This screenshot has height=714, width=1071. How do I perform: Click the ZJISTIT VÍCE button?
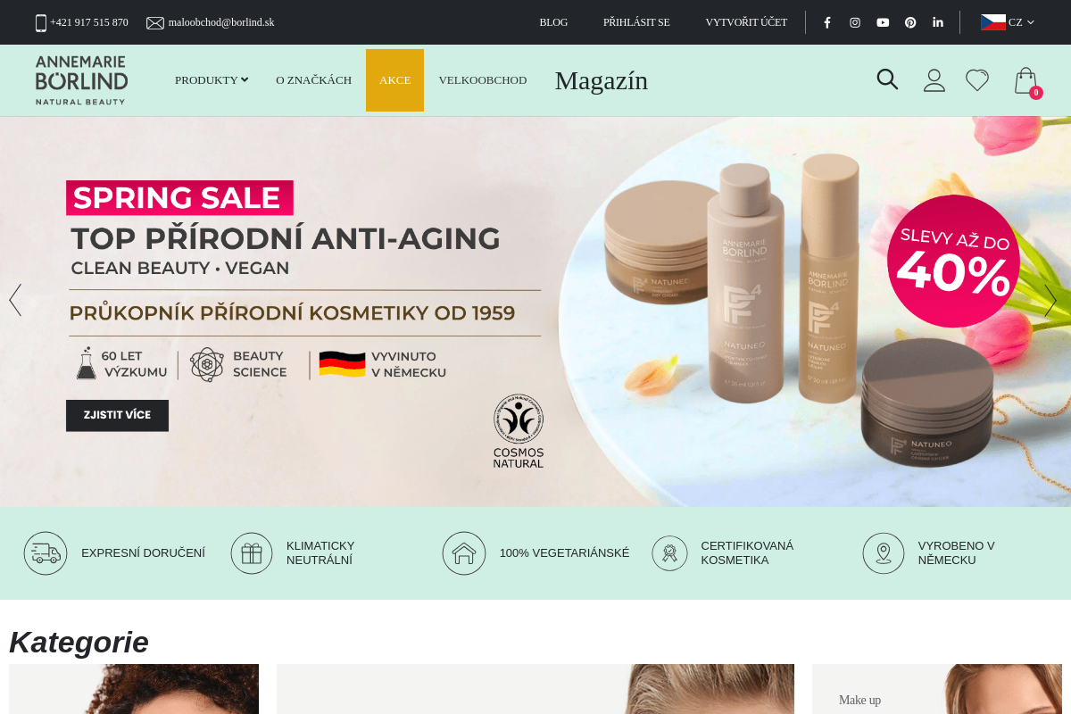pyautogui.click(x=117, y=416)
